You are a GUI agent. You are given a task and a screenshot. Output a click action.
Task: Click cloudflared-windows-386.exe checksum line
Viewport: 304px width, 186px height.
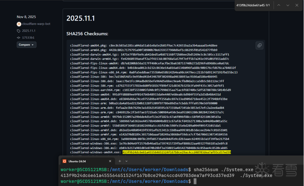[x=149, y=144]
